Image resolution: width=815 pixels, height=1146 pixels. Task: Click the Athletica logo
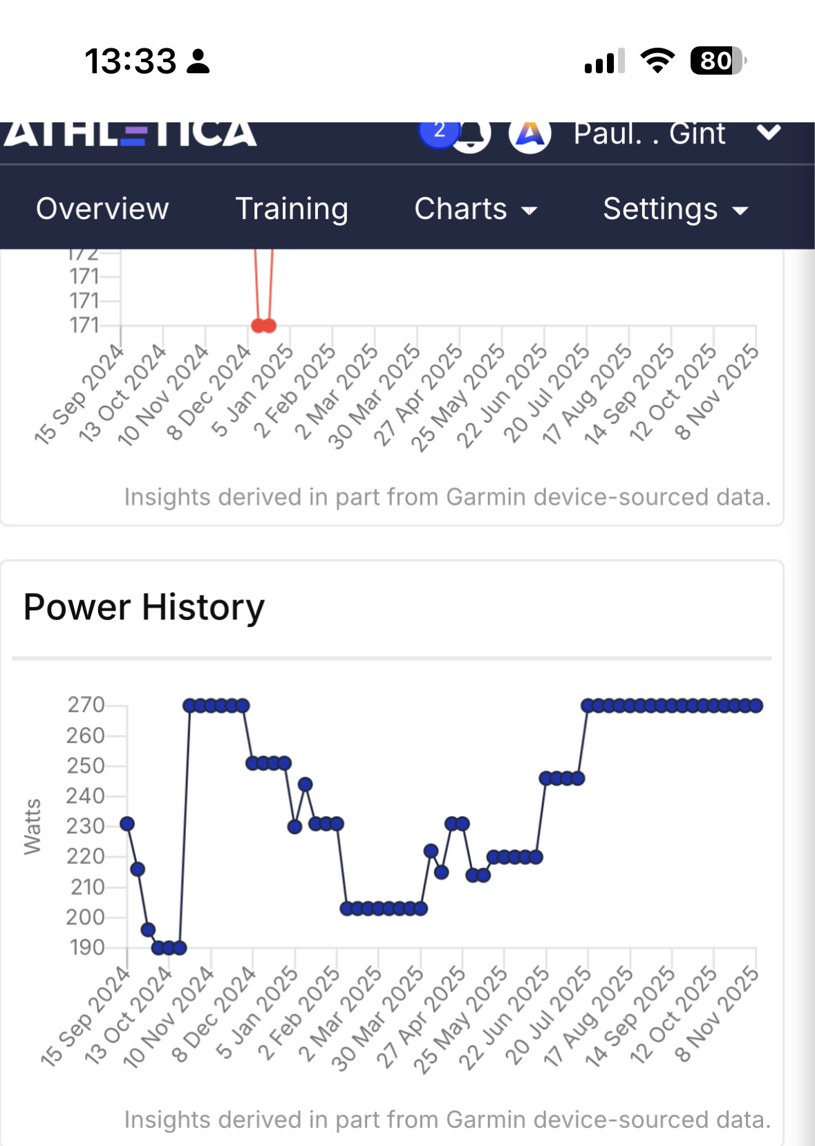point(130,134)
